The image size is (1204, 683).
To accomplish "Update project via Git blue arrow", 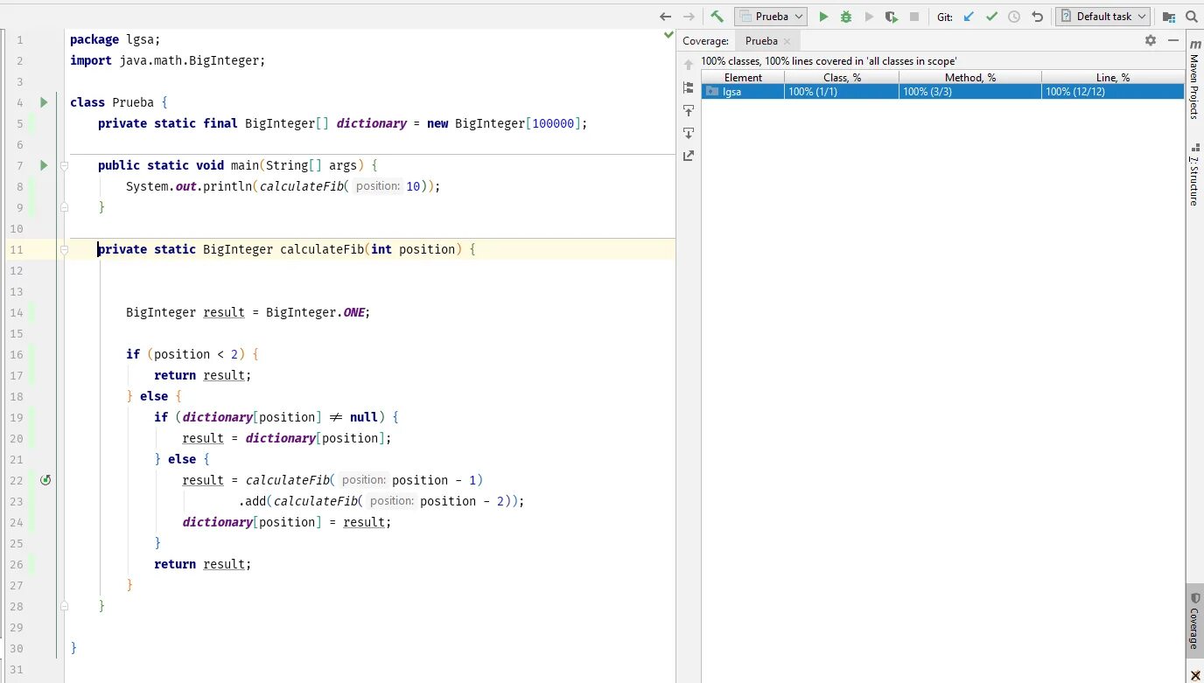I will (x=969, y=17).
